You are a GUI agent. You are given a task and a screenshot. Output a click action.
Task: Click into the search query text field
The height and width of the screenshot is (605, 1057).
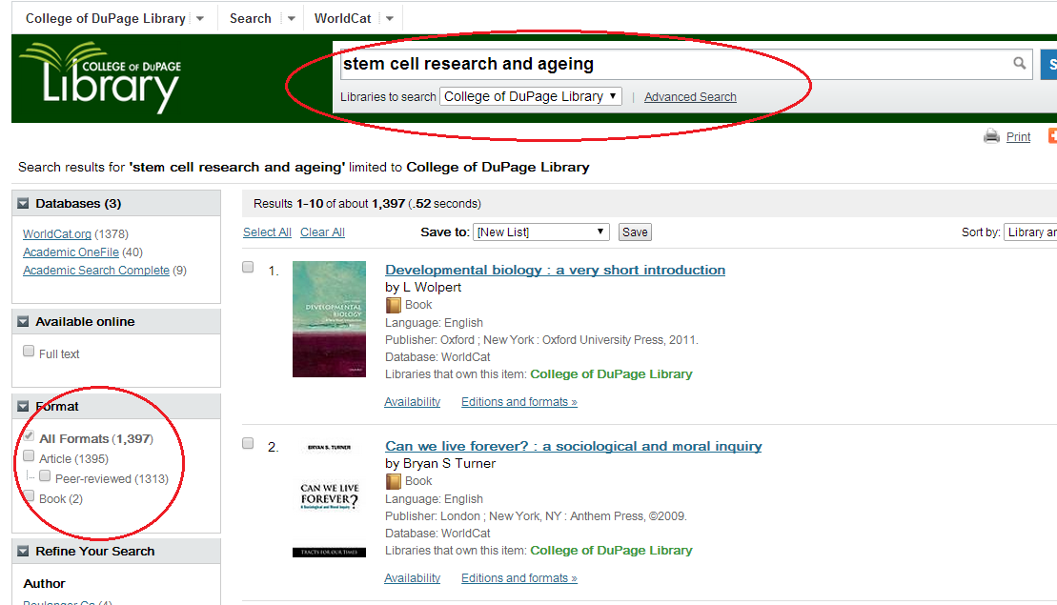[672, 64]
